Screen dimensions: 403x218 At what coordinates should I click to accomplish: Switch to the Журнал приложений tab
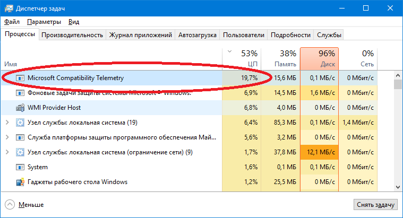[x=140, y=35]
